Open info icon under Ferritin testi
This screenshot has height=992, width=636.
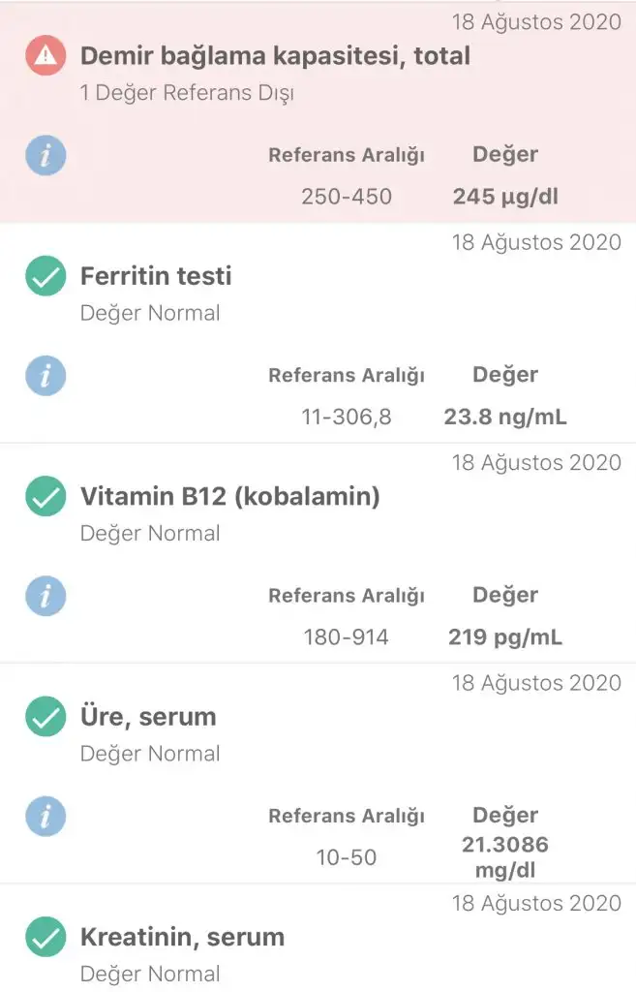[45, 376]
